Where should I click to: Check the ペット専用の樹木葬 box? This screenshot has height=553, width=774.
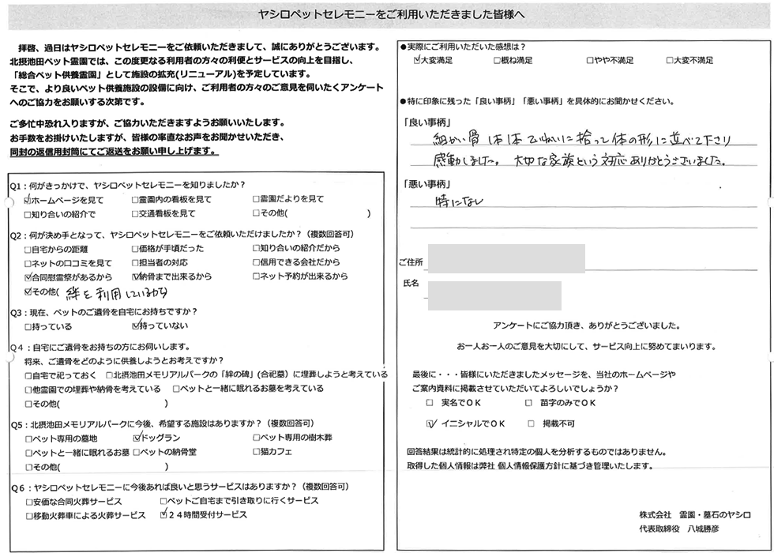click(x=257, y=438)
